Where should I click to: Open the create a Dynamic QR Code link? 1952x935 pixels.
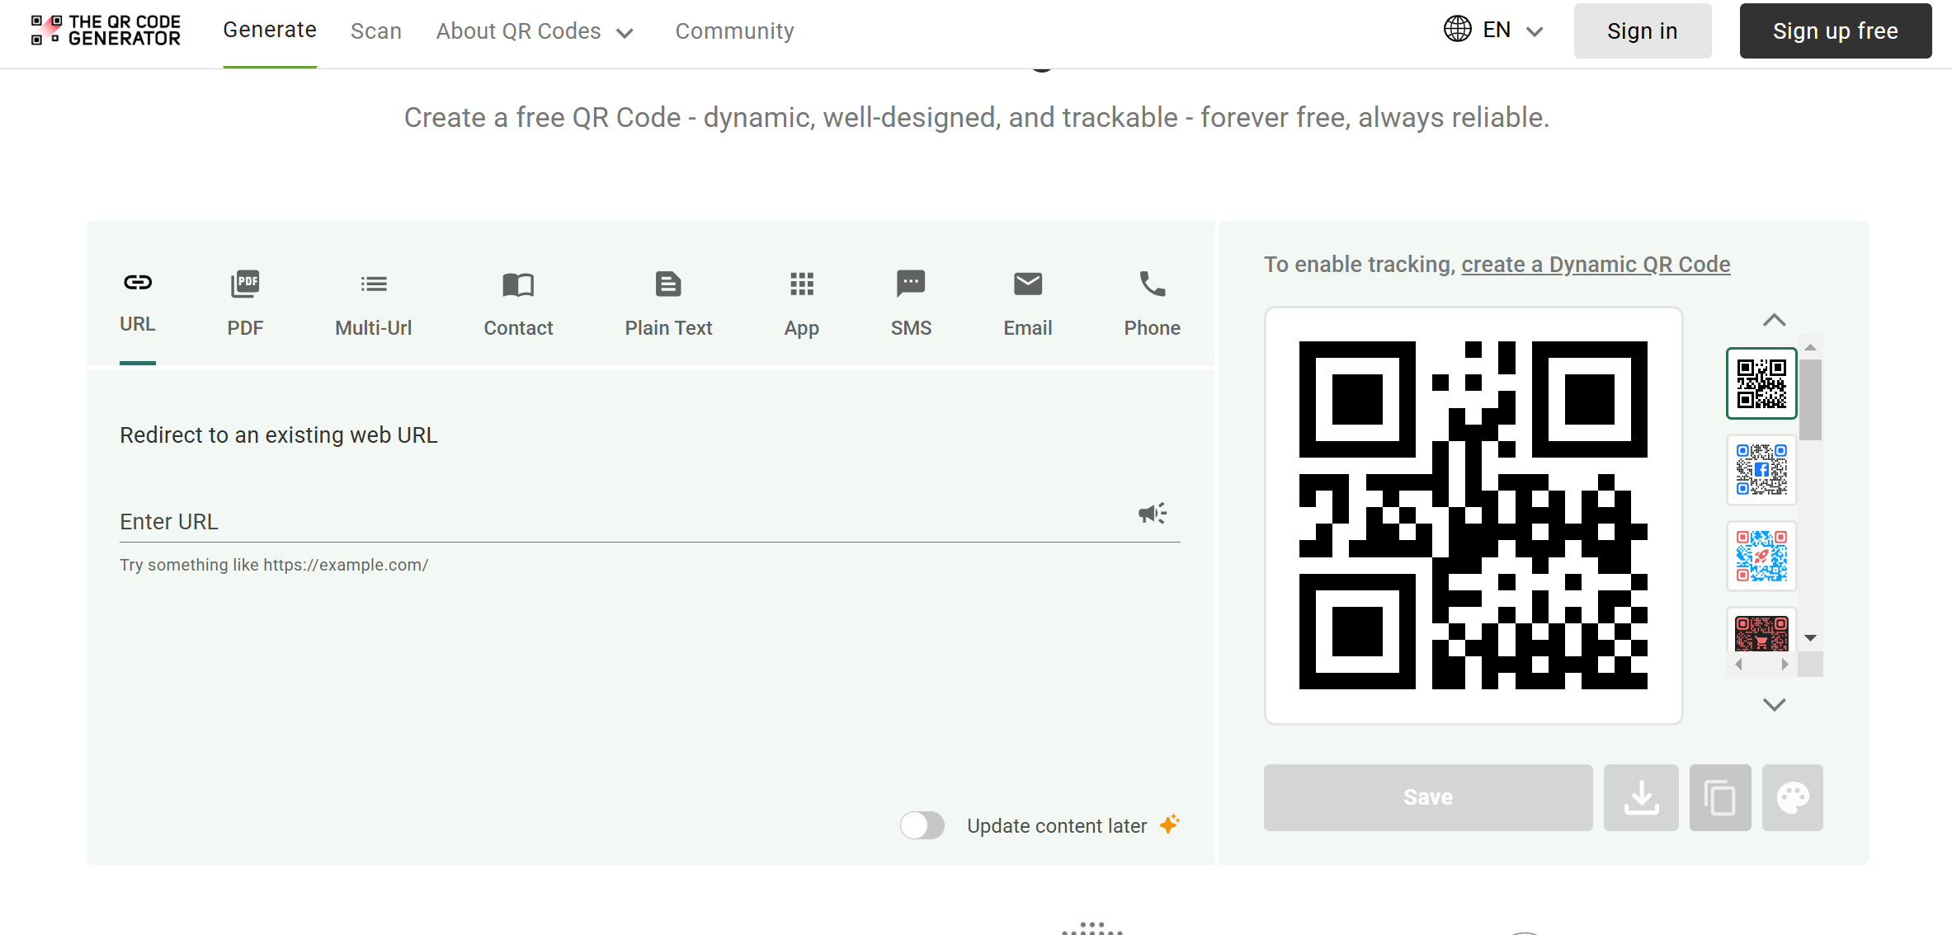pyautogui.click(x=1596, y=265)
